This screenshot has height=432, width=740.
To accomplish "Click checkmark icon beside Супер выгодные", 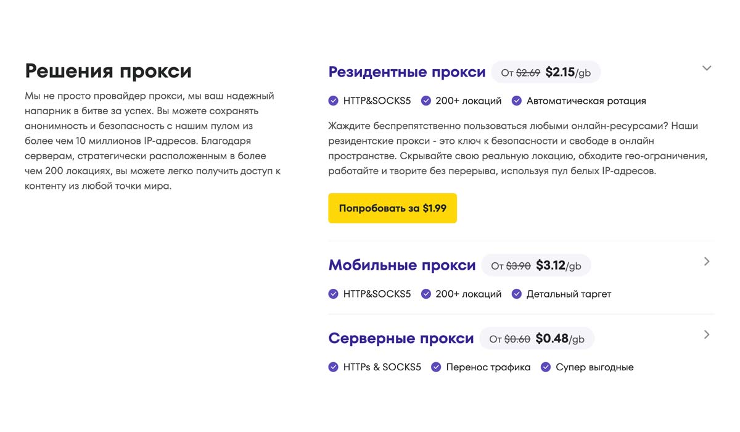I will (x=546, y=367).
